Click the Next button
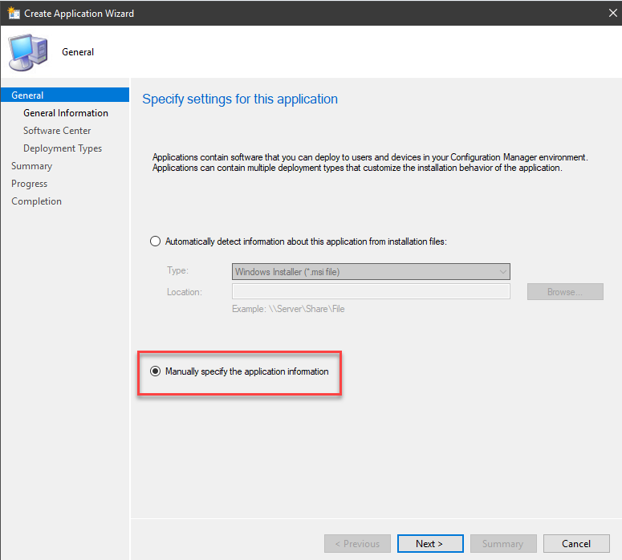Image resolution: width=622 pixels, height=560 pixels. [x=430, y=543]
